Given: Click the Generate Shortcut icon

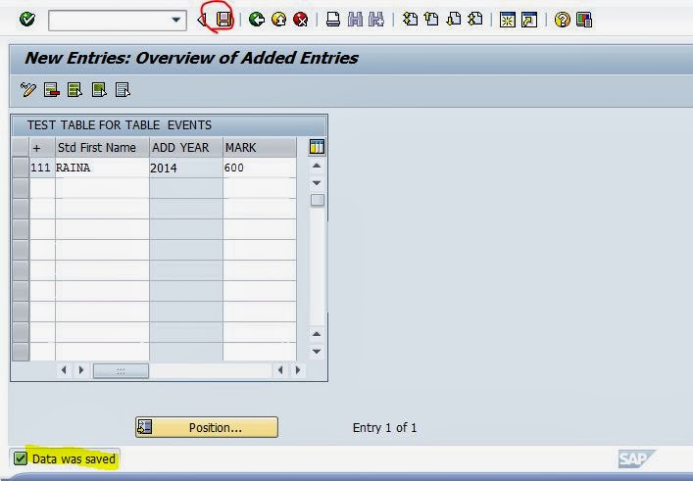Looking at the screenshot, I should tap(529, 20).
